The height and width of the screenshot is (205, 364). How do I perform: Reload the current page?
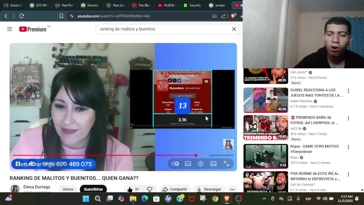pyautogui.click(x=22, y=16)
